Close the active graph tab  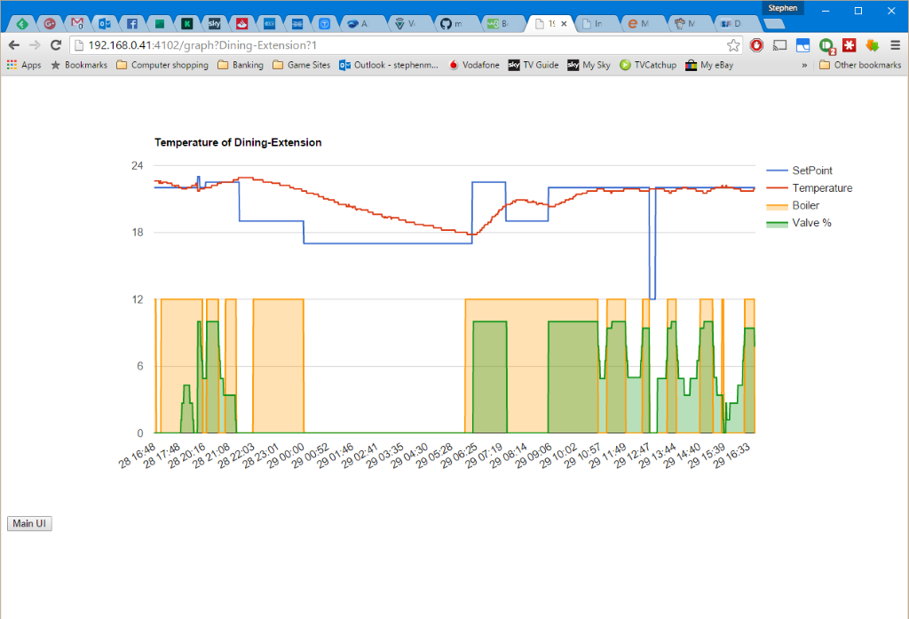coord(564,24)
